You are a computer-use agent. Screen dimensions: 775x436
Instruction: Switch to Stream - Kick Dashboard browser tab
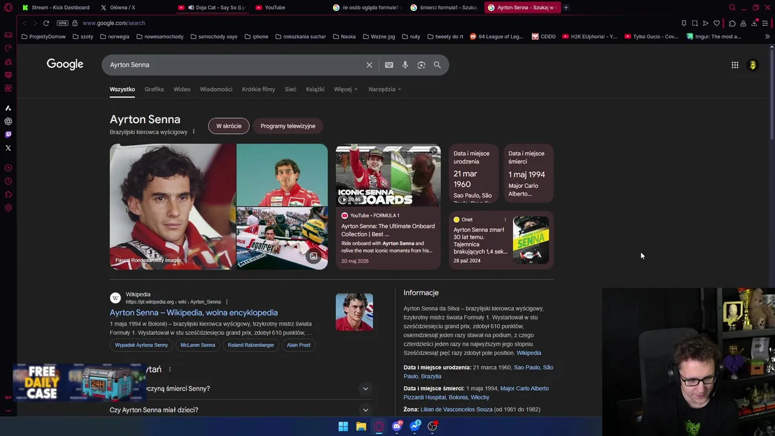coord(55,7)
